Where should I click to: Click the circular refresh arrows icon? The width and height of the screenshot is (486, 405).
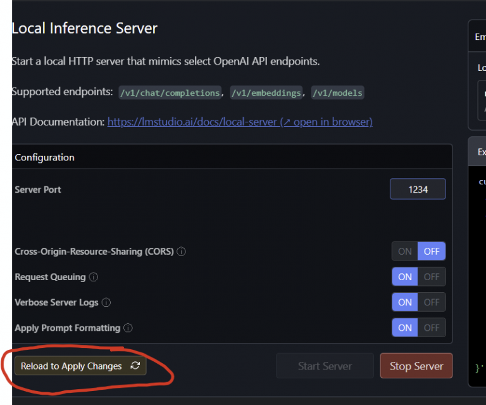pyautogui.click(x=135, y=366)
